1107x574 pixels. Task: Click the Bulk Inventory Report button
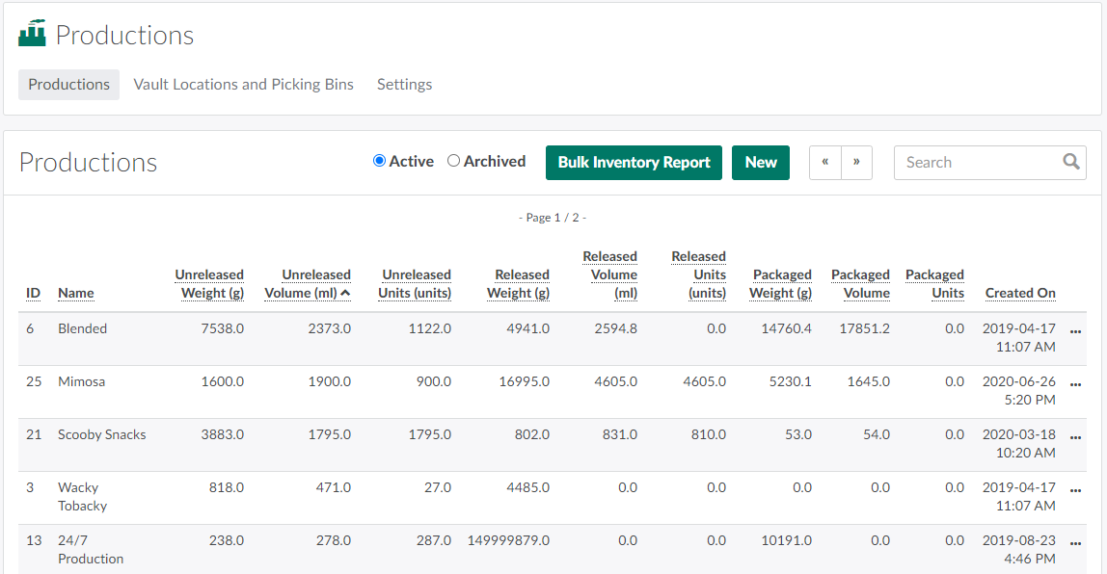coord(634,163)
